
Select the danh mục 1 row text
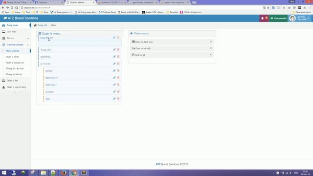pos(51,85)
